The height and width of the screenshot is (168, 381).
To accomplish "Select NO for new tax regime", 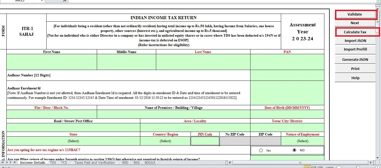I will pyautogui.click(x=295, y=150).
